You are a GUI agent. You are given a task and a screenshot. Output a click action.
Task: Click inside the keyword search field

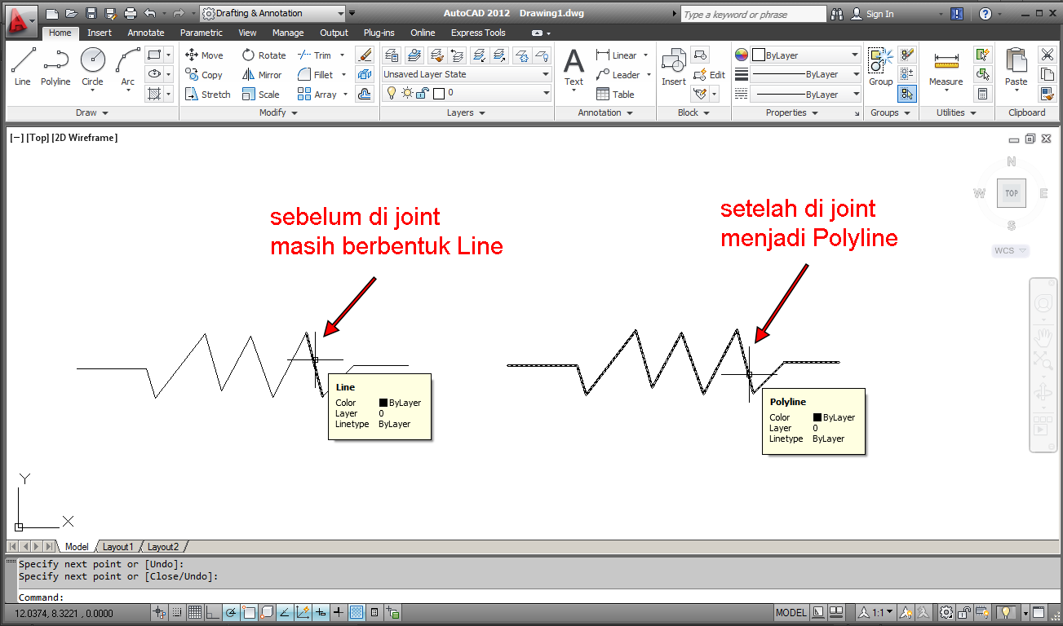753,13
